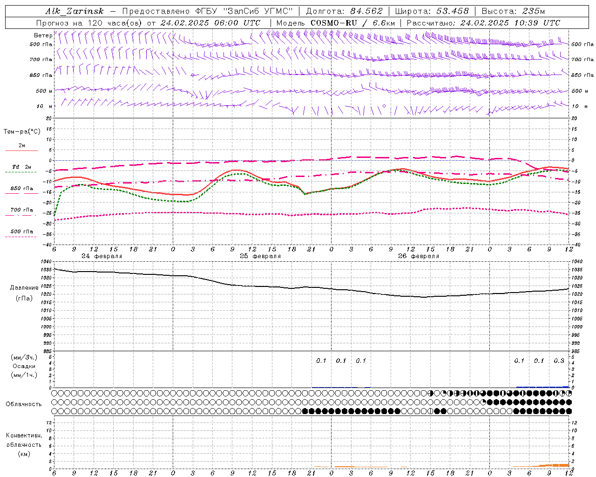The image size is (596, 477).
Task: Click the 700 гПа entry in temperature legend
Action: coord(22,210)
